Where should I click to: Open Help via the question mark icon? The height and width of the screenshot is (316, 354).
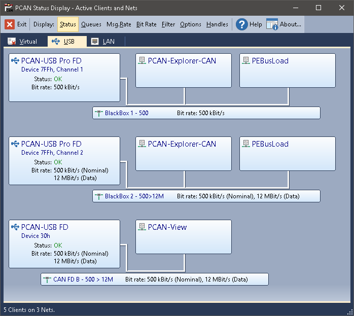coord(242,24)
